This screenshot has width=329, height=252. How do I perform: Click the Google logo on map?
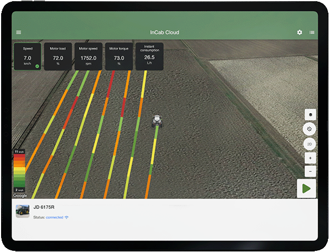coord(20,195)
